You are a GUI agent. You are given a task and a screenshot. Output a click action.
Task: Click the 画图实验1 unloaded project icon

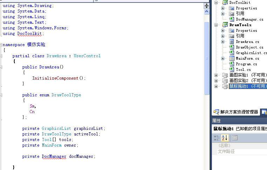225,75
